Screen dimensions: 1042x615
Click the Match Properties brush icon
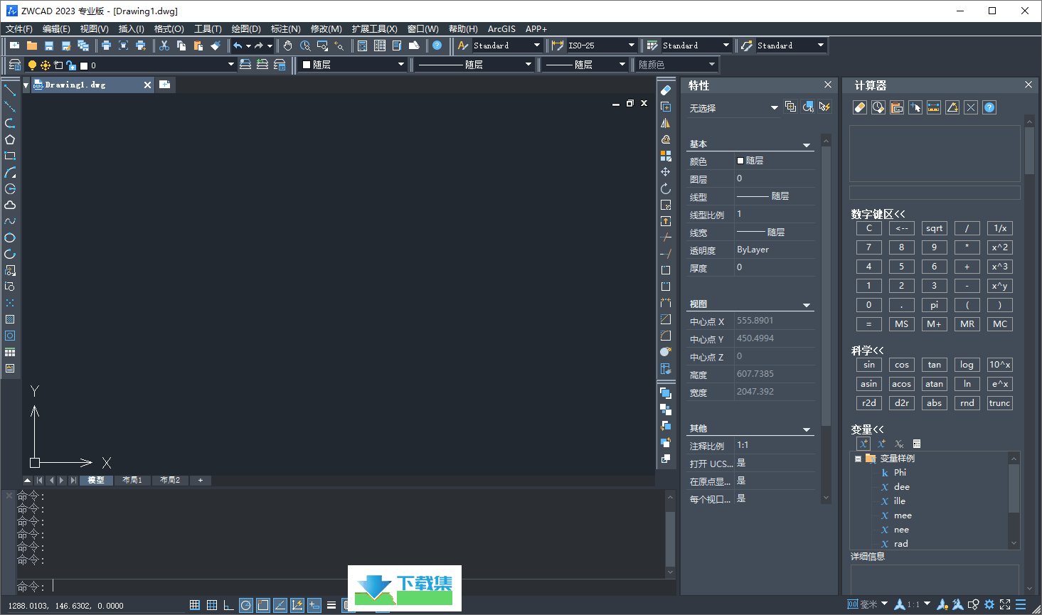[x=216, y=46]
